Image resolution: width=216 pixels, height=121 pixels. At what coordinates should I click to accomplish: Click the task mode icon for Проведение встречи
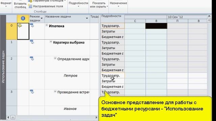pos(32,91)
